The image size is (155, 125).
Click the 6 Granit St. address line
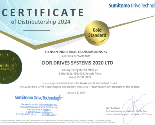click(80, 74)
